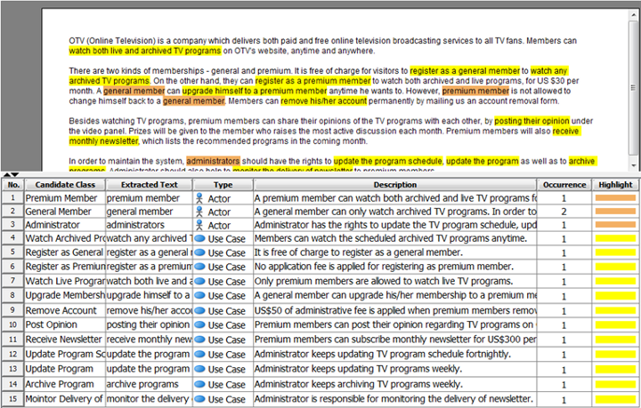Click the Description column header
641x408 pixels.
[x=395, y=185]
